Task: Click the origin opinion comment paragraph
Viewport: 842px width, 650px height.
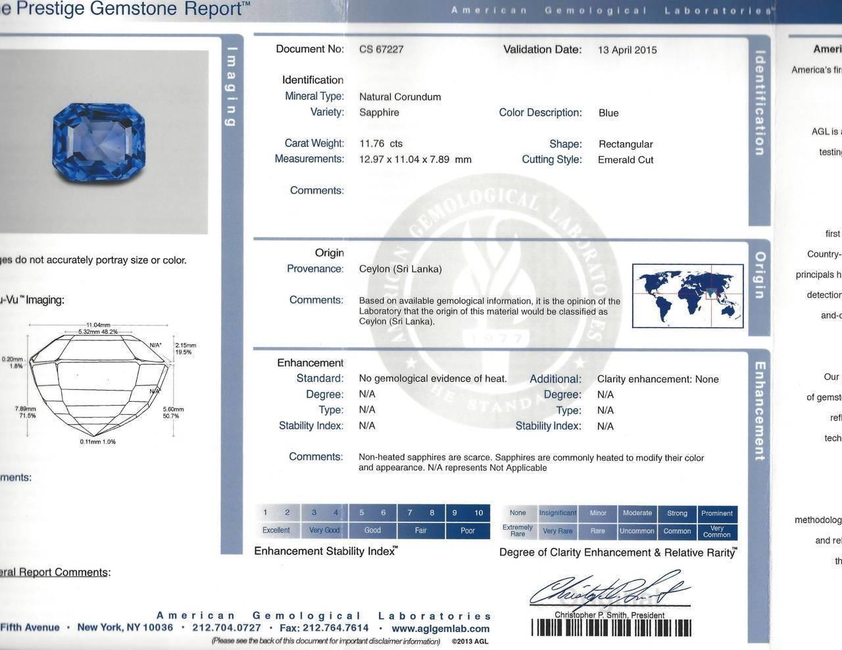Action: tap(489, 311)
